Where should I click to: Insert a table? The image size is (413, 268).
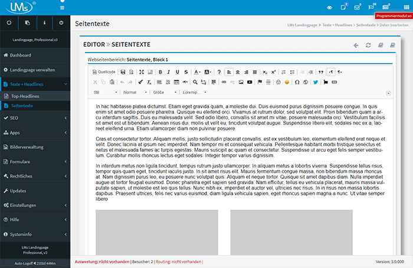pos(176,82)
